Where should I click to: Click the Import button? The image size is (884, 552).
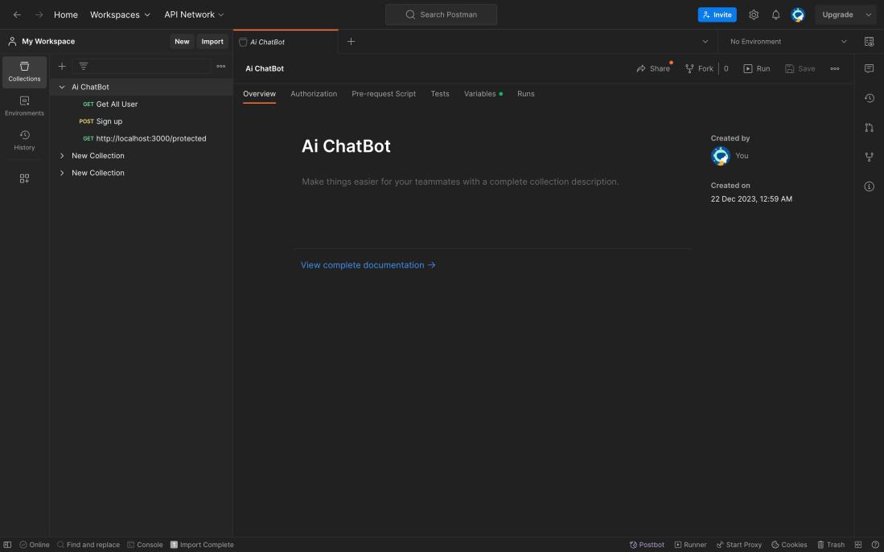pos(212,42)
